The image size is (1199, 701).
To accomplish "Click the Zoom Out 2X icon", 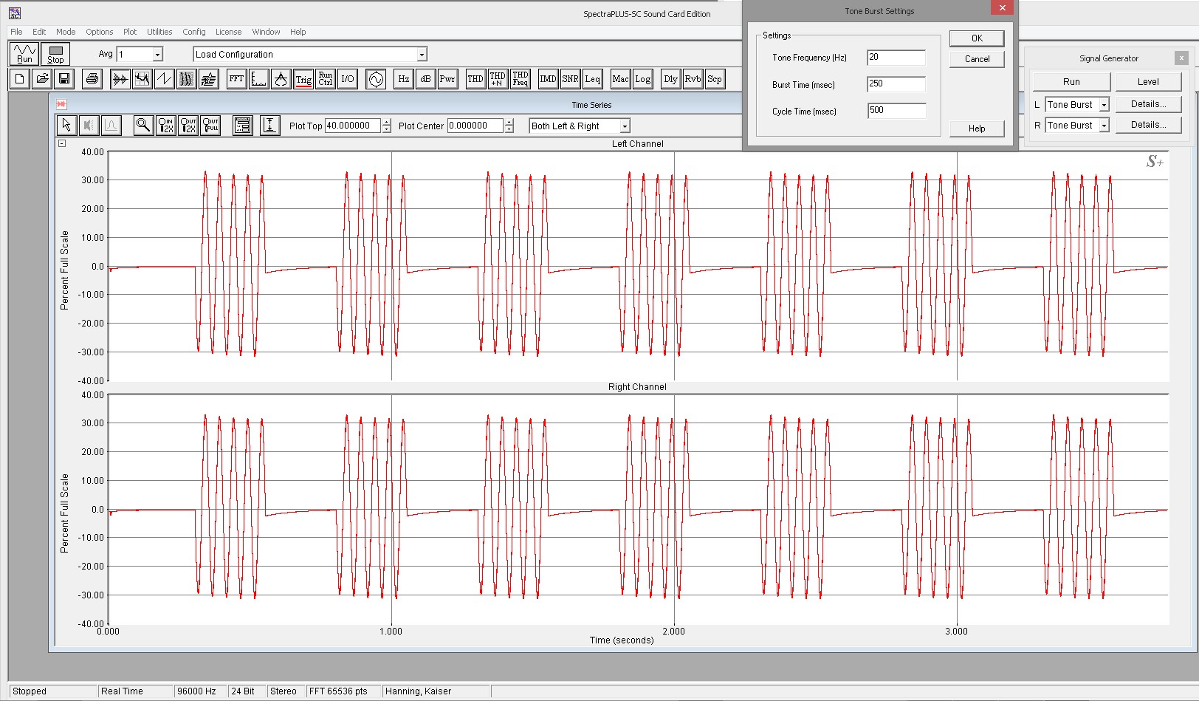I will pyautogui.click(x=188, y=126).
